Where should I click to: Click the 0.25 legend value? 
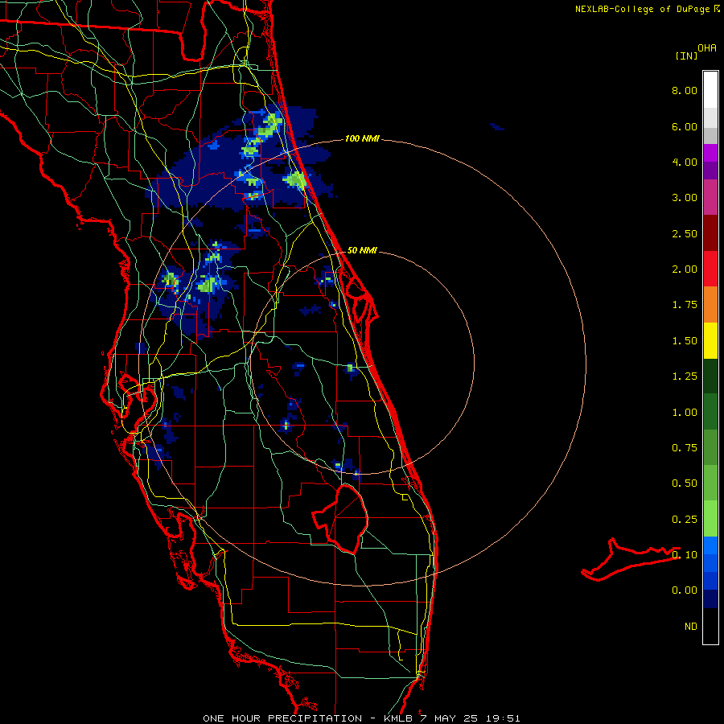tap(685, 520)
